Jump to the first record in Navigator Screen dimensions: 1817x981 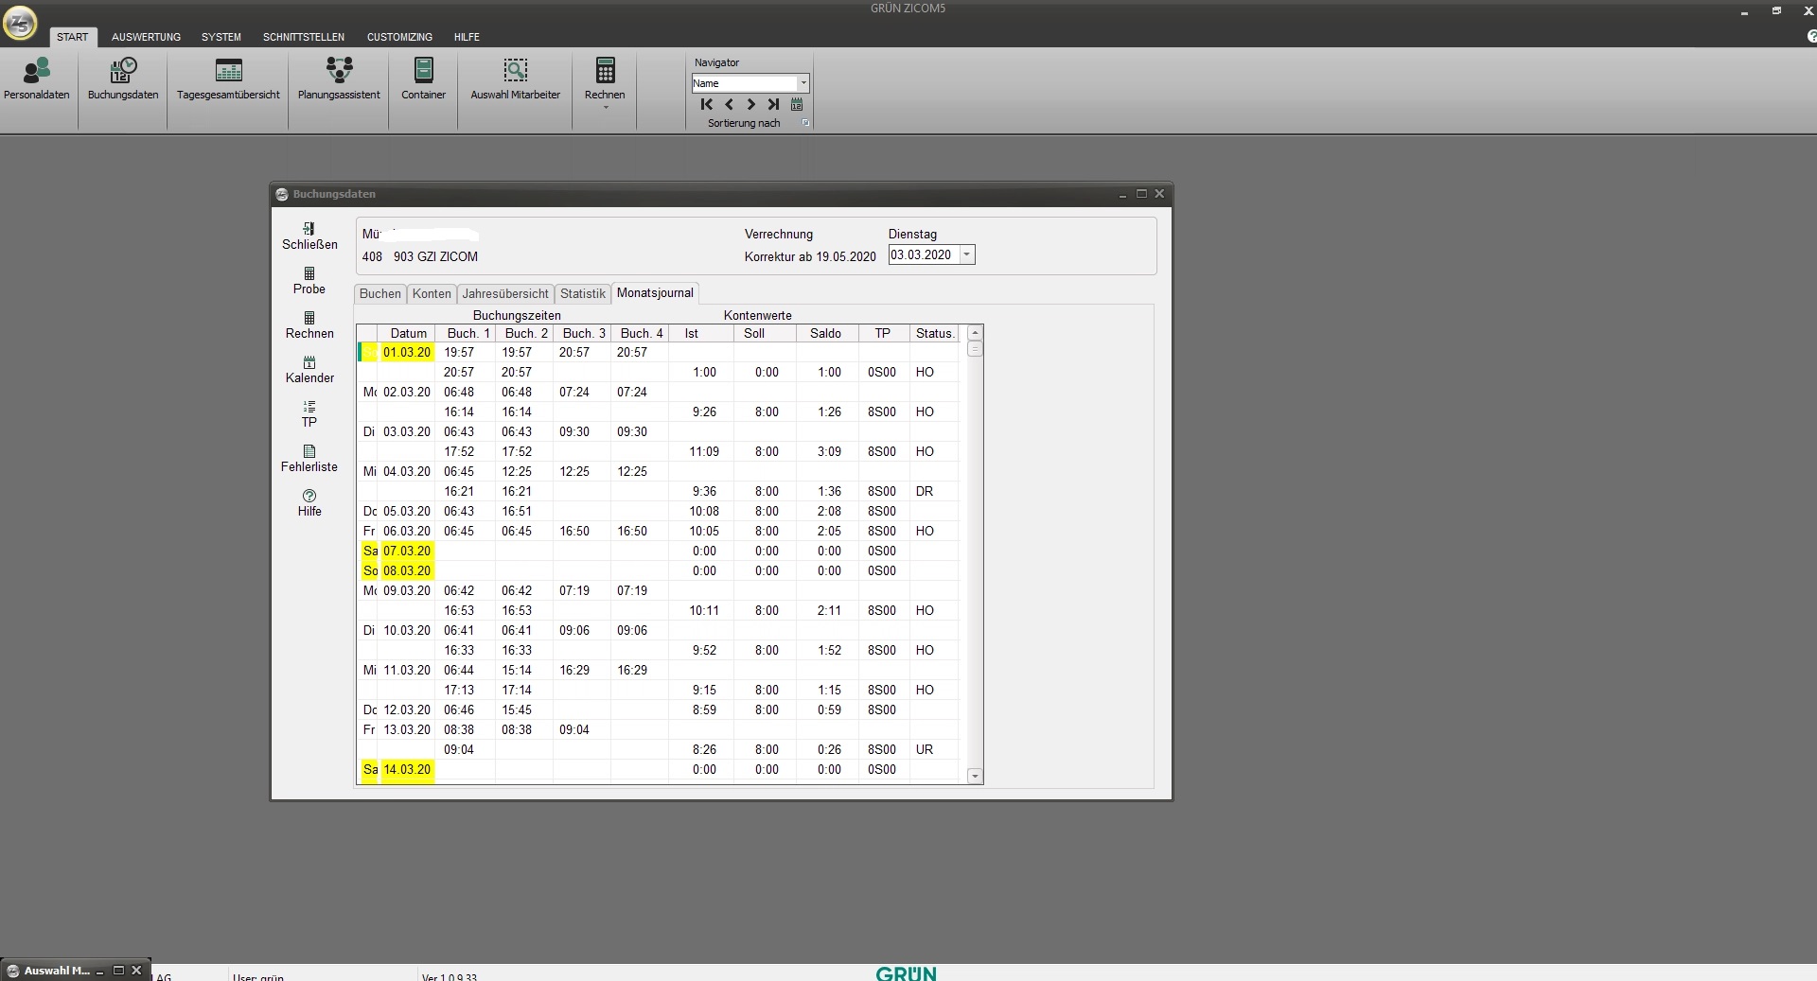(x=706, y=104)
